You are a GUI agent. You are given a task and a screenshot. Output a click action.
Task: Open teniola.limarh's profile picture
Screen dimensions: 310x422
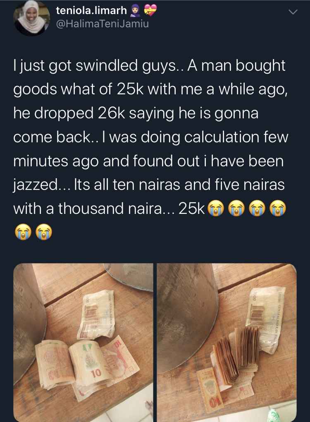pyautogui.click(x=32, y=18)
